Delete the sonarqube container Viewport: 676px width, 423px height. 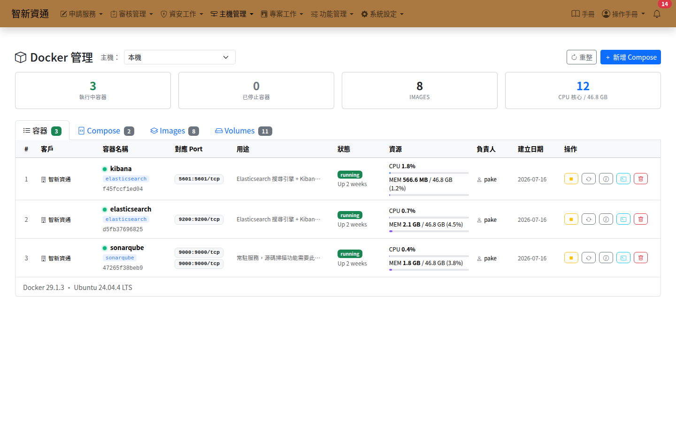pos(641,258)
